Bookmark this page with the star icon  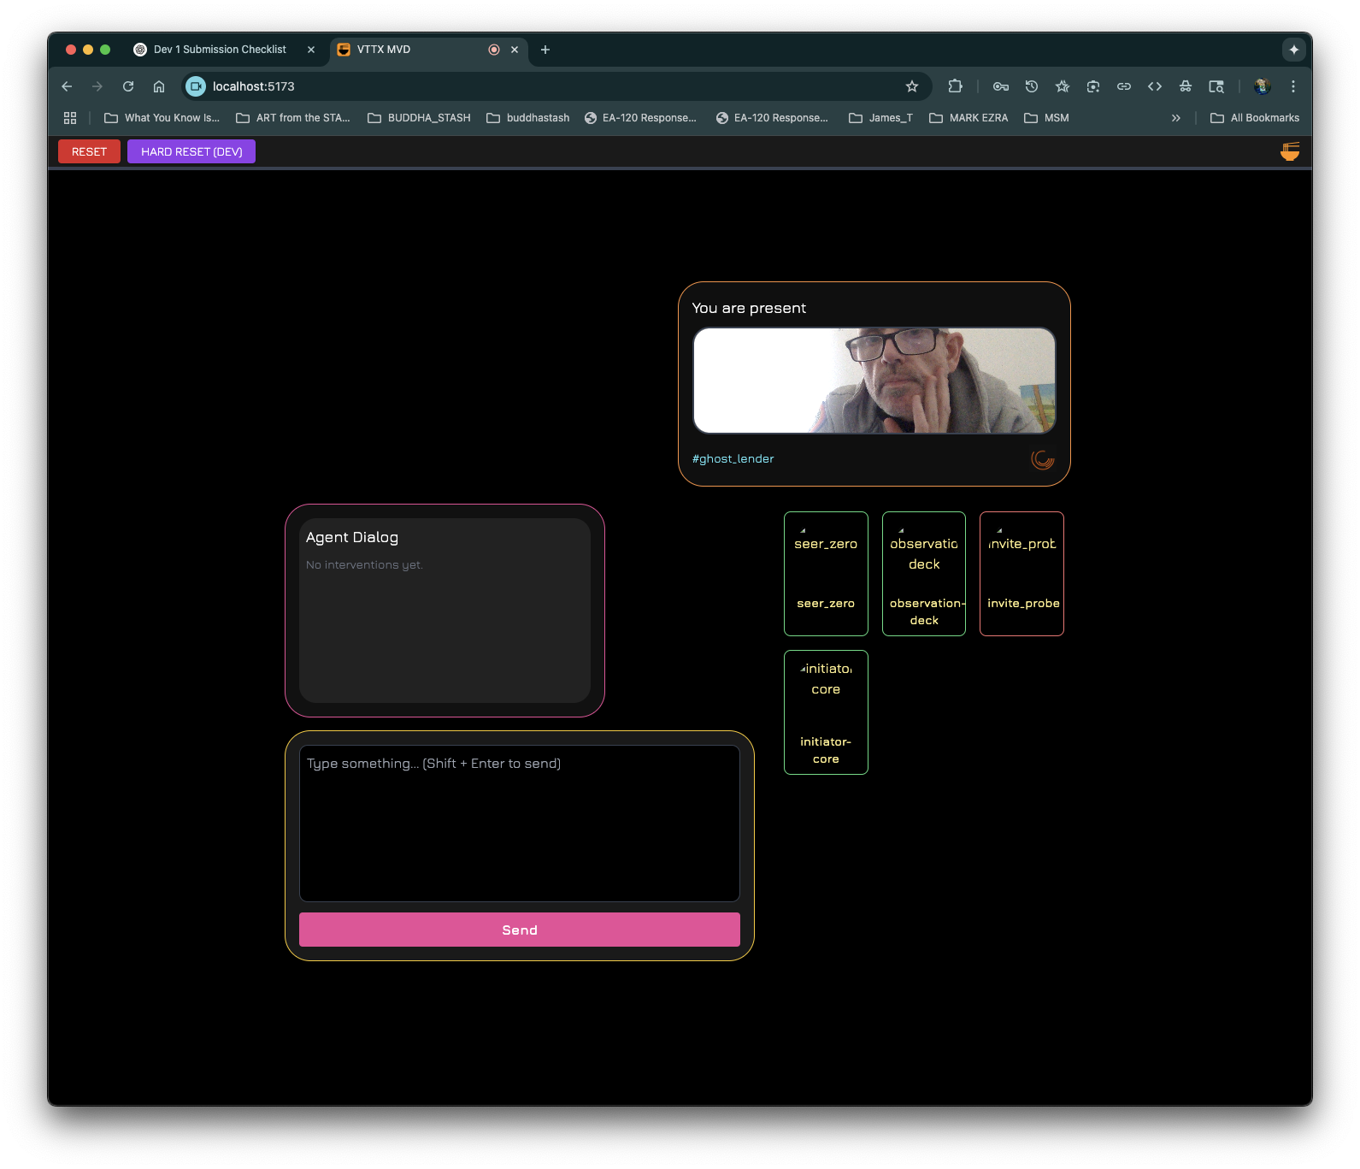(912, 86)
